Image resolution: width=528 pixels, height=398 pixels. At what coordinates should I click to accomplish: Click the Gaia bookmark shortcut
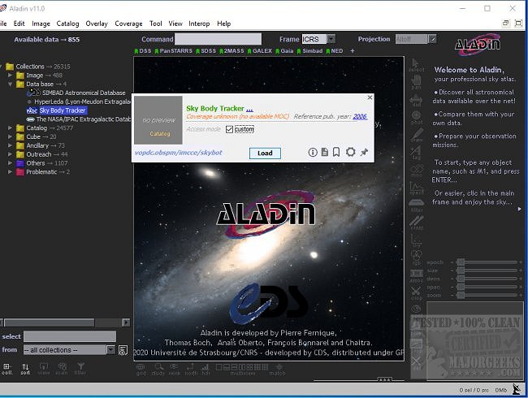coord(284,51)
